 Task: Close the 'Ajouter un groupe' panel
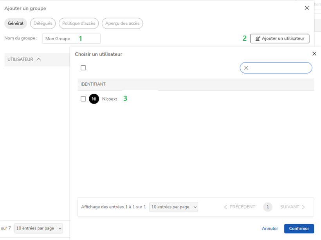coord(307,8)
